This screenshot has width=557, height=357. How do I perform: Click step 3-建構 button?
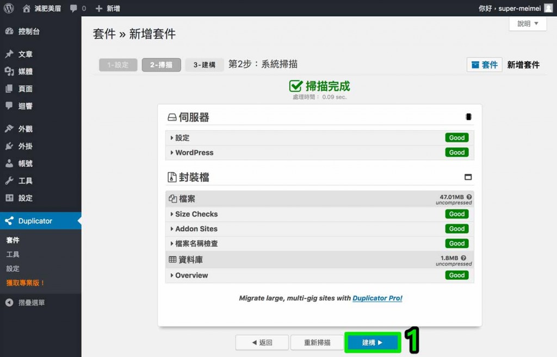205,65
